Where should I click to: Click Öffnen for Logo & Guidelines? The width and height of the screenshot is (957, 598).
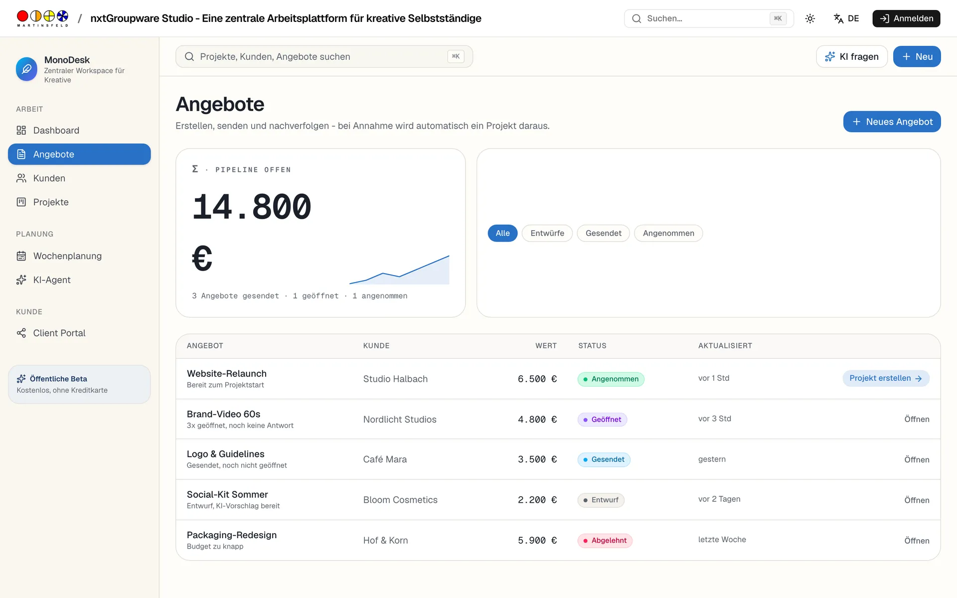[x=917, y=459]
